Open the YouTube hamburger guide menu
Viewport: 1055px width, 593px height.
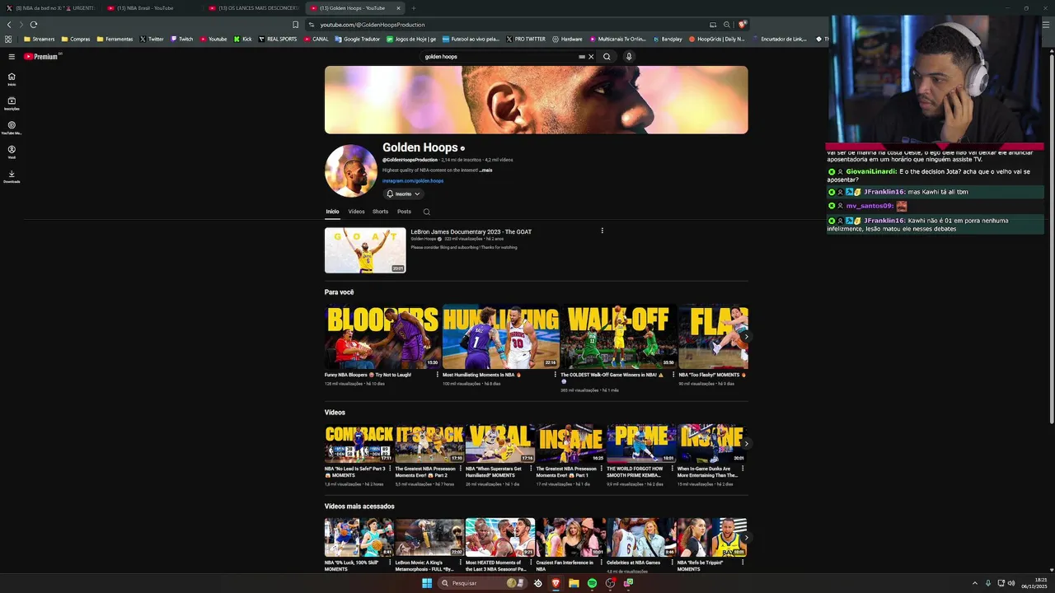pyautogui.click(x=12, y=57)
